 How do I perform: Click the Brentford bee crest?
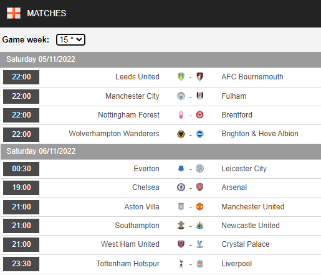[199, 115]
